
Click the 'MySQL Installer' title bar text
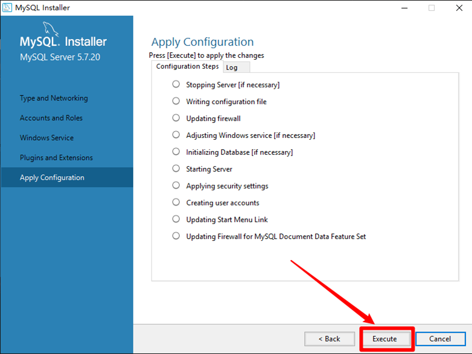pyautogui.click(x=42, y=7)
